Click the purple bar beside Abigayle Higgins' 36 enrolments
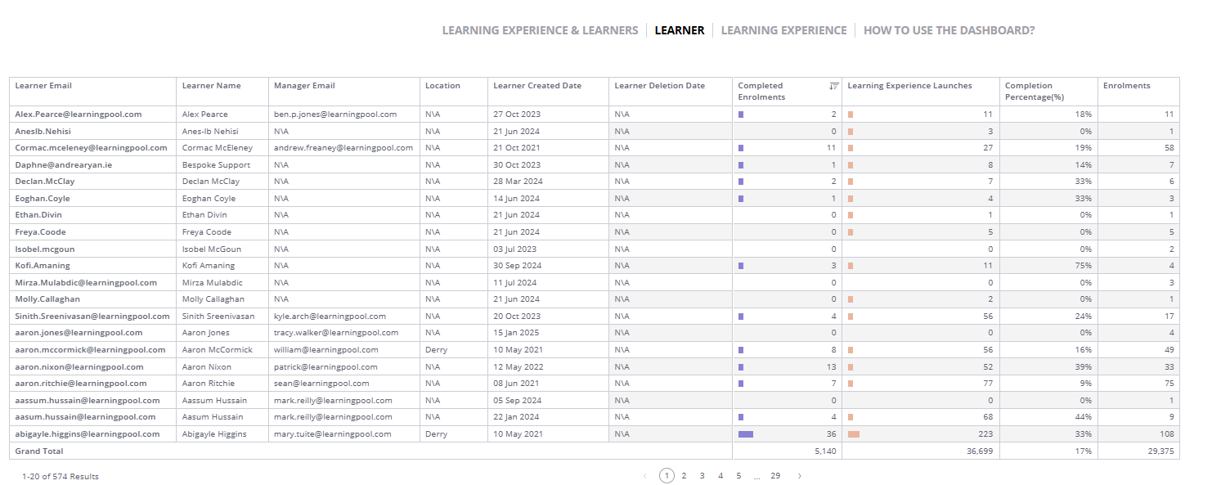 click(744, 433)
